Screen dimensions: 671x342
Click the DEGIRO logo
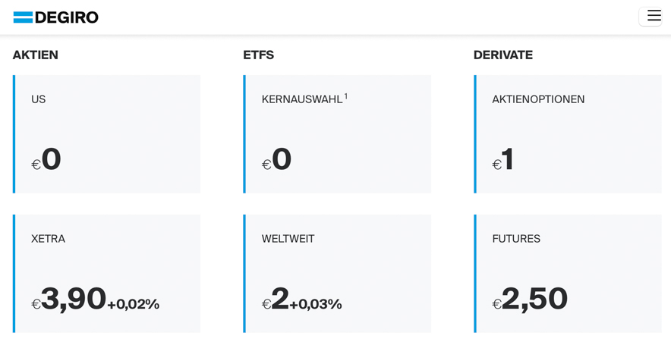[x=56, y=17]
